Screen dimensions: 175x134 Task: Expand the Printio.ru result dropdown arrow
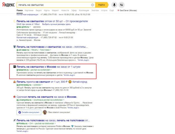(55, 123)
